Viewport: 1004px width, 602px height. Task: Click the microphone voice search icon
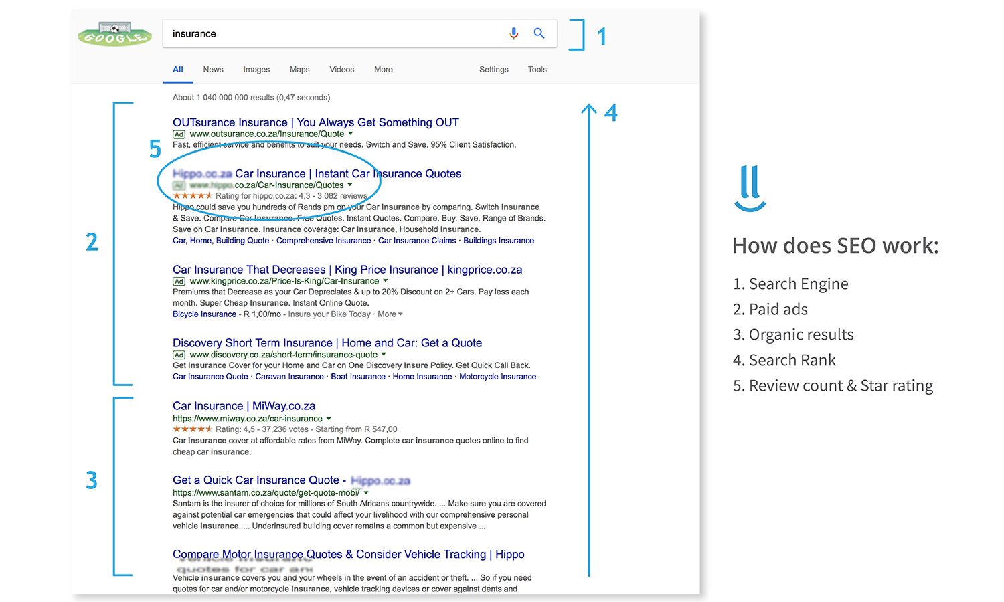tap(513, 33)
